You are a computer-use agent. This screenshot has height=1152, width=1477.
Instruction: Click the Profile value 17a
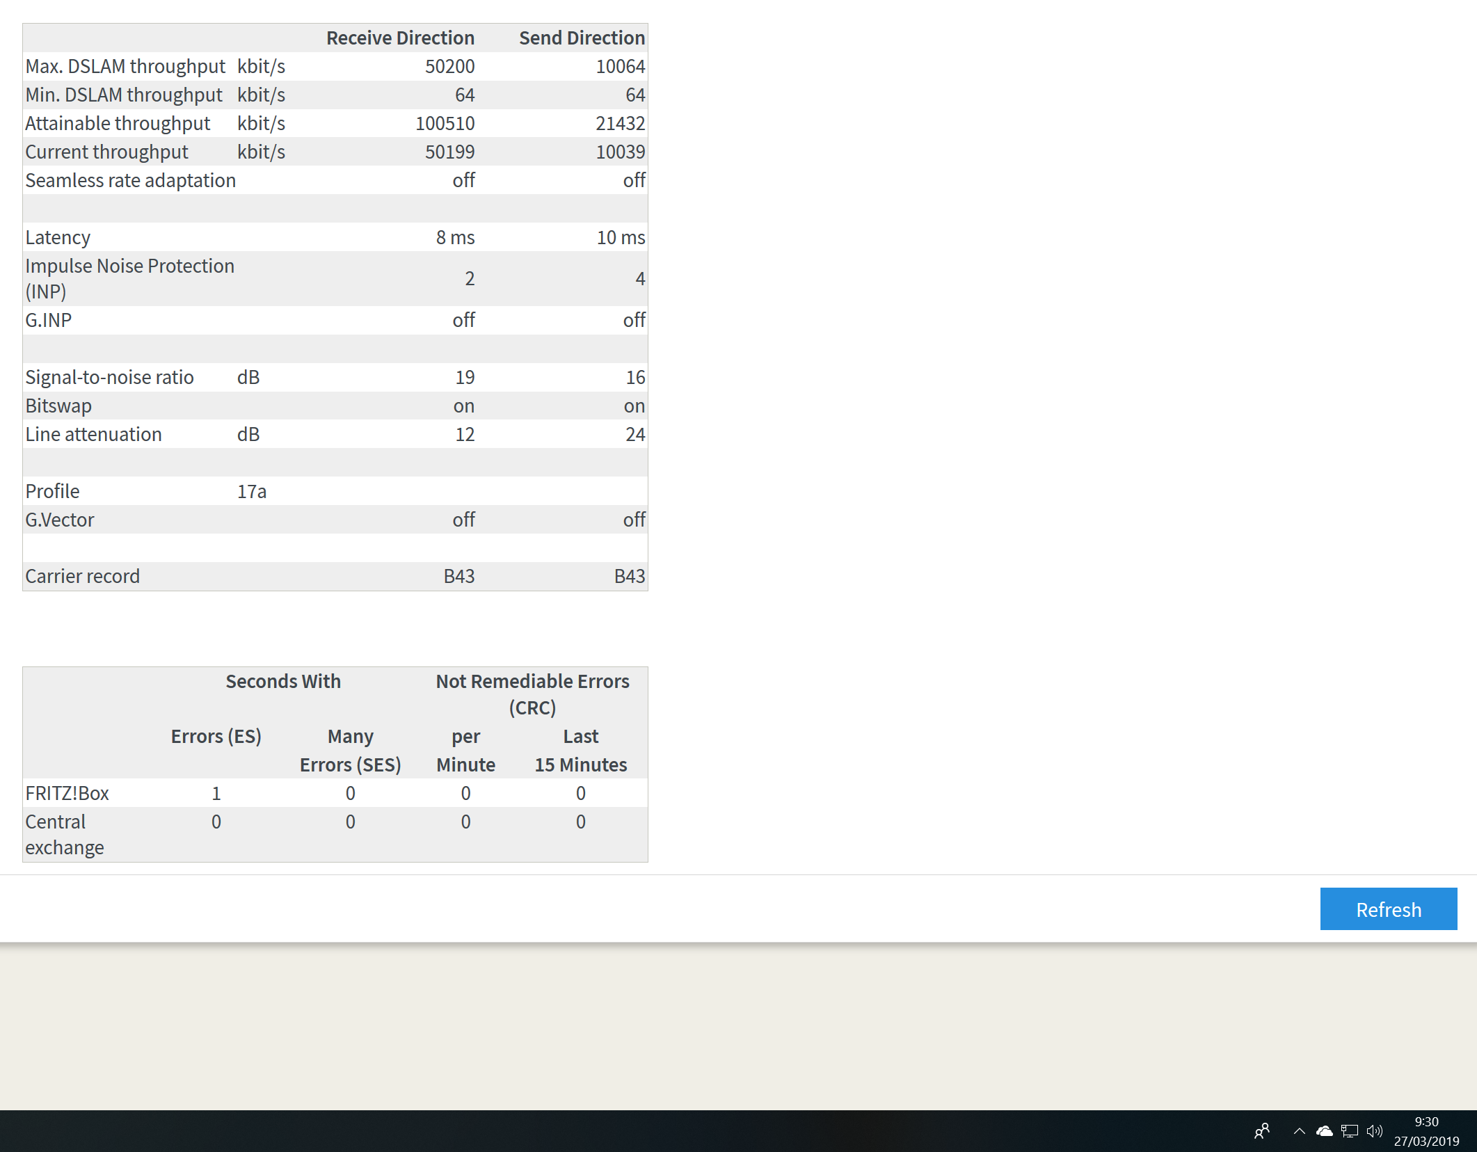251,491
